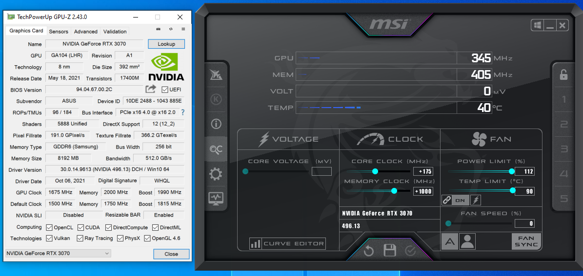583x276 pixels.
Task: Click the Power Limit 112 value field
Action: (x=524, y=171)
